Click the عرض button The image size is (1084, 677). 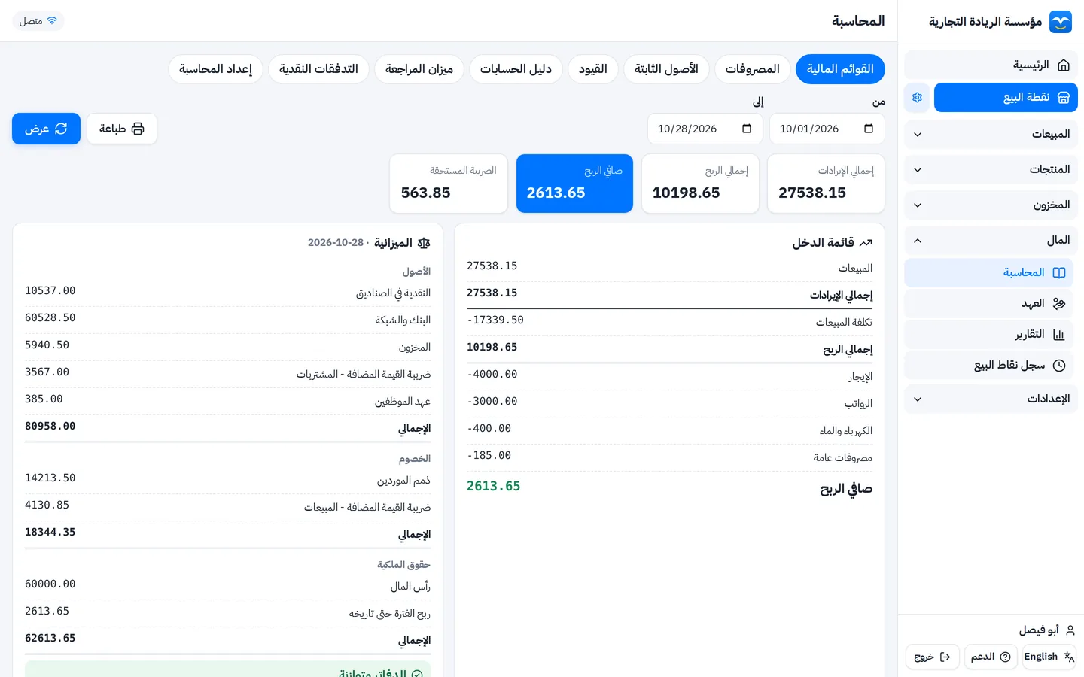coord(46,129)
